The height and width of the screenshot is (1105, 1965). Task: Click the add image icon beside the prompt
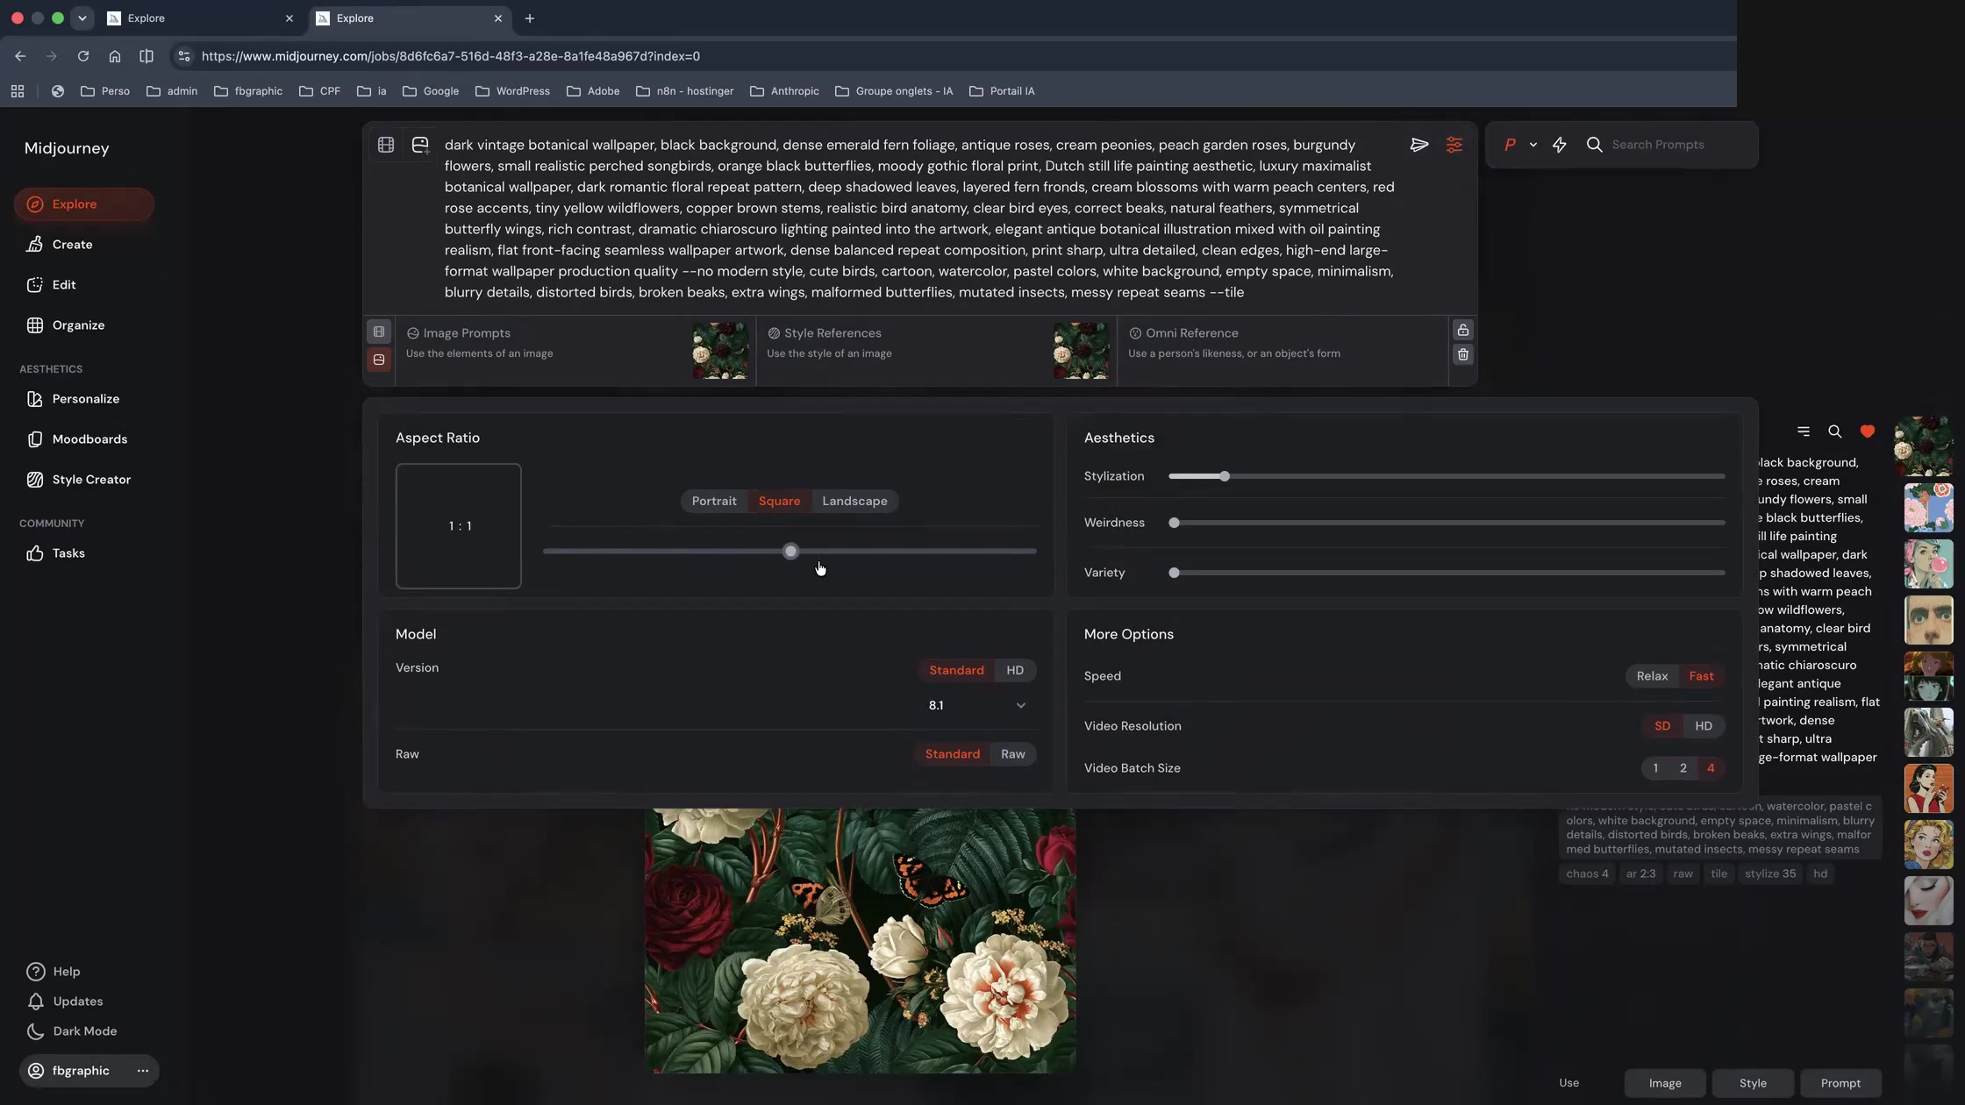[420, 146]
